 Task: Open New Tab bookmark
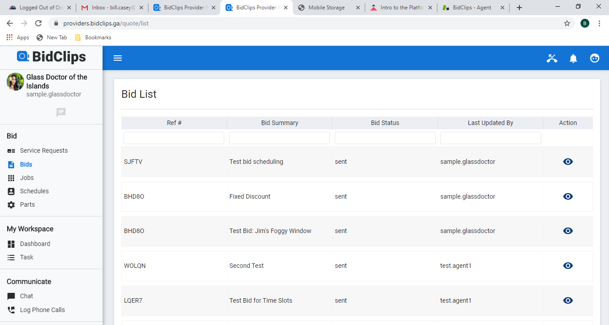(52, 37)
